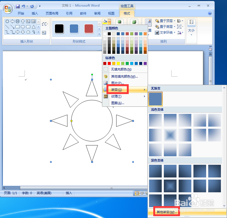Undo the last action
The width and height of the screenshot is (227, 218).
(24, 6)
